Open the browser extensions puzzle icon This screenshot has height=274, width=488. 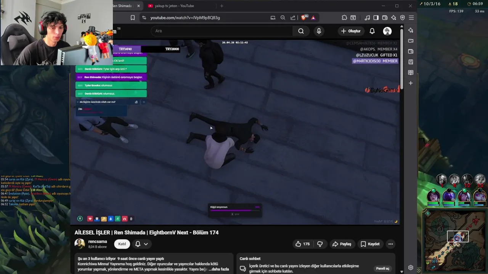click(x=344, y=18)
